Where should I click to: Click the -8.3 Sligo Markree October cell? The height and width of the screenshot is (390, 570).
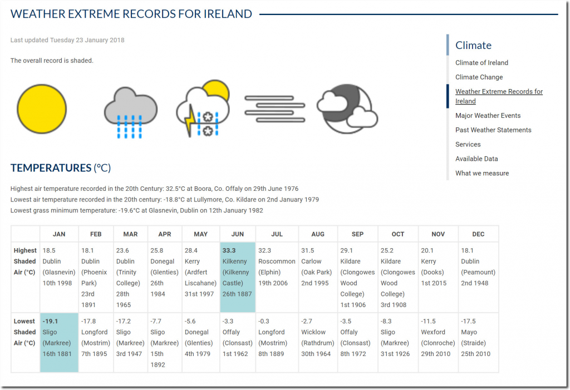point(398,343)
